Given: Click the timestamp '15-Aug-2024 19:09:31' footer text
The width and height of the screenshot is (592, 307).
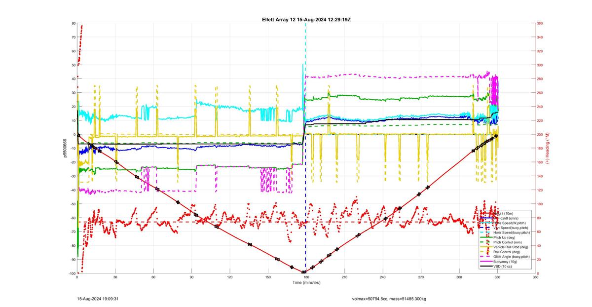Looking at the screenshot, I should pyautogui.click(x=98, y=299).
